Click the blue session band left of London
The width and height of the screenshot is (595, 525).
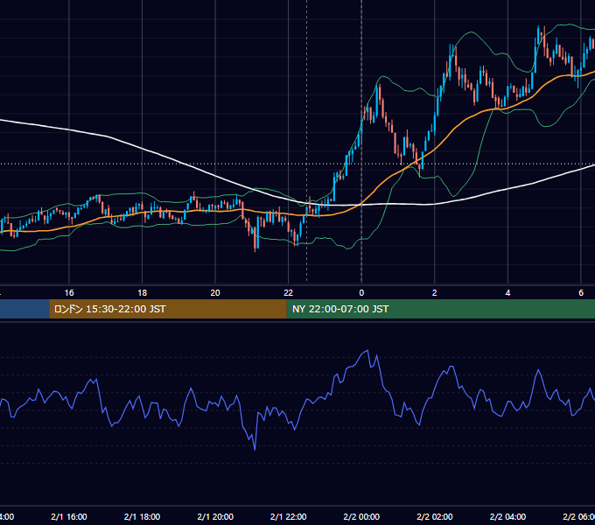(24, 309)
